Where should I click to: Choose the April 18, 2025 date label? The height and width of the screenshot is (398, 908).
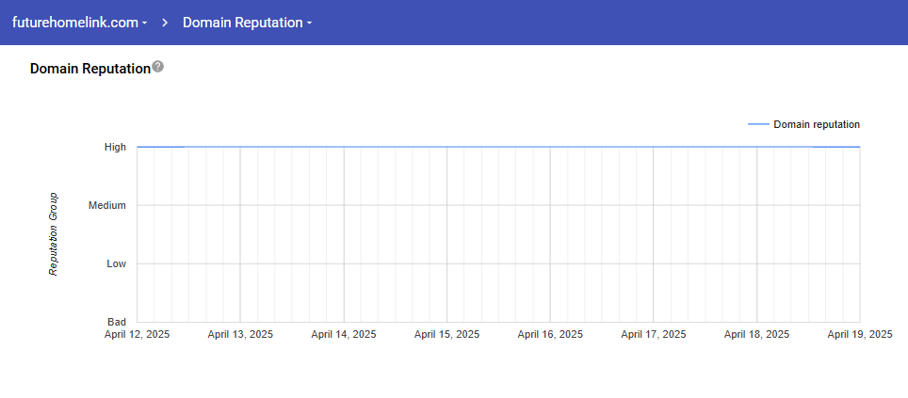click(756, 334)
